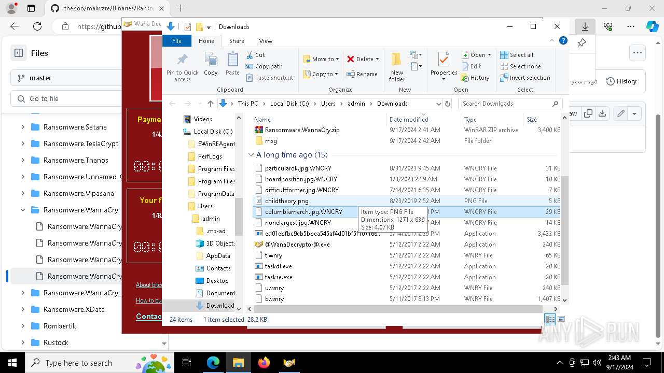Open Explorer Help question mark icon
The image size is (664, 373).
(563, 40)
